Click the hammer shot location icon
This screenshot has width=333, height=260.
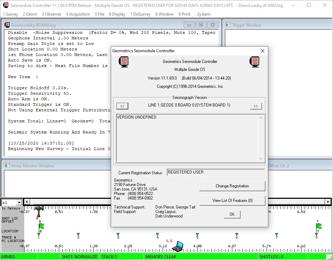(39, 212)
